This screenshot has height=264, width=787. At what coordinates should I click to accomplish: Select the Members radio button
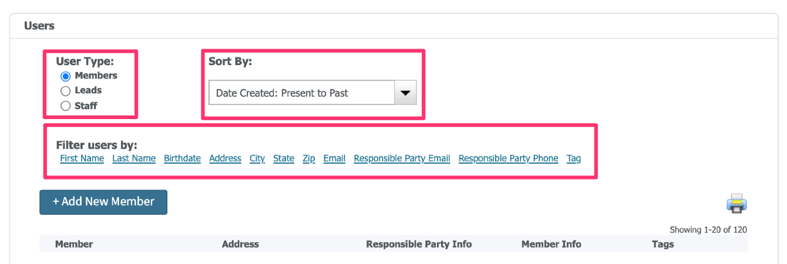pos(66,76)
